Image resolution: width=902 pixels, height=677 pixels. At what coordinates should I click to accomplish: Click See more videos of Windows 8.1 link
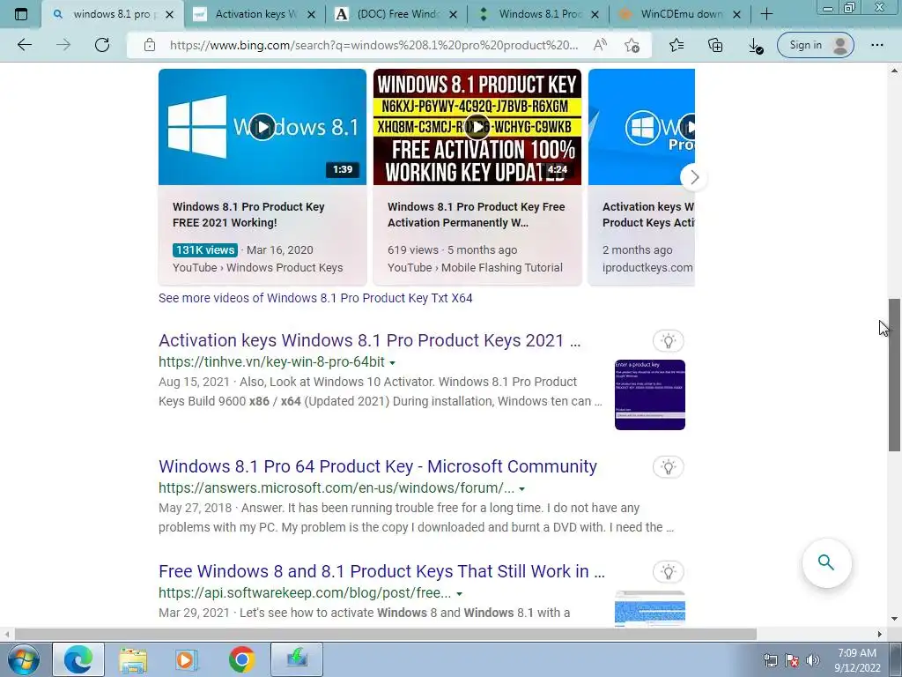point(315,298)
